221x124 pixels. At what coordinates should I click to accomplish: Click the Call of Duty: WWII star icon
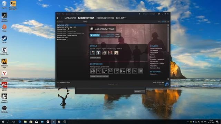pyautogui.click(x=92, y=29)
